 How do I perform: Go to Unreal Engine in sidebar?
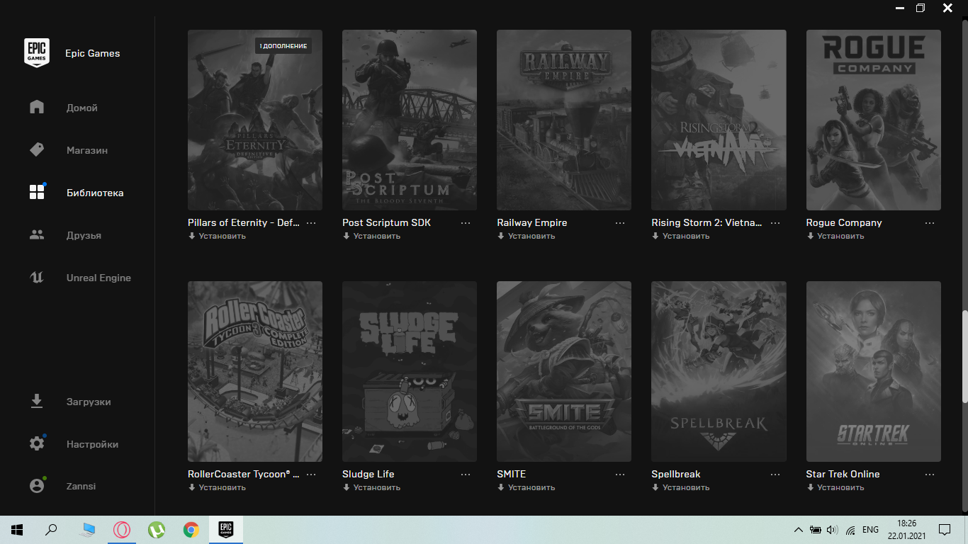coord(99,278)
